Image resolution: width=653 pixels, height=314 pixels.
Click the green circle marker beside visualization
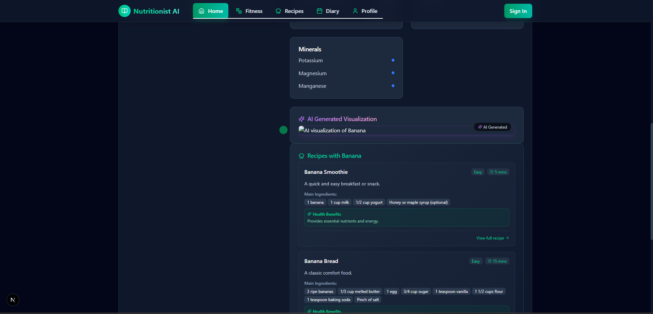coord(283,130)
